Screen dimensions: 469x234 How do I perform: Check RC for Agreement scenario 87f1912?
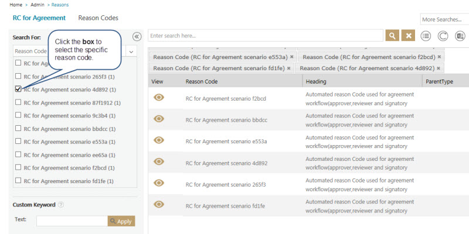click(x=19, y=102)
